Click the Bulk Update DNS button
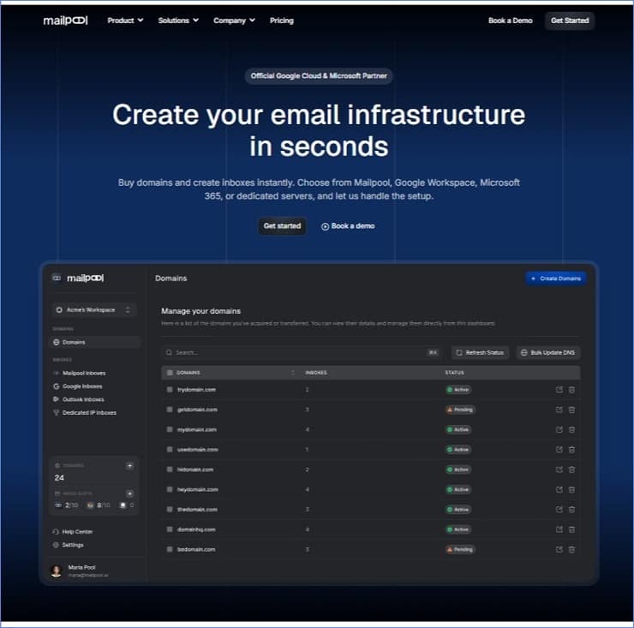The height and width of the screenshot is (628, 634). pyautogui.click(x=548, y=353)
